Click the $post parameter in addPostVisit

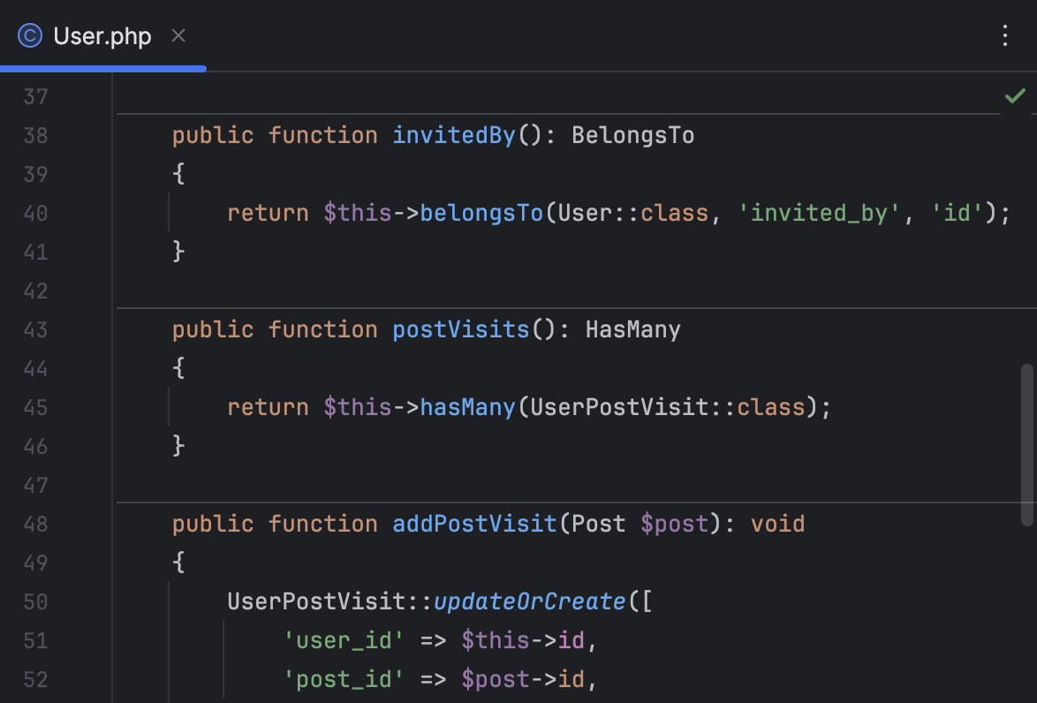(674, 524)
